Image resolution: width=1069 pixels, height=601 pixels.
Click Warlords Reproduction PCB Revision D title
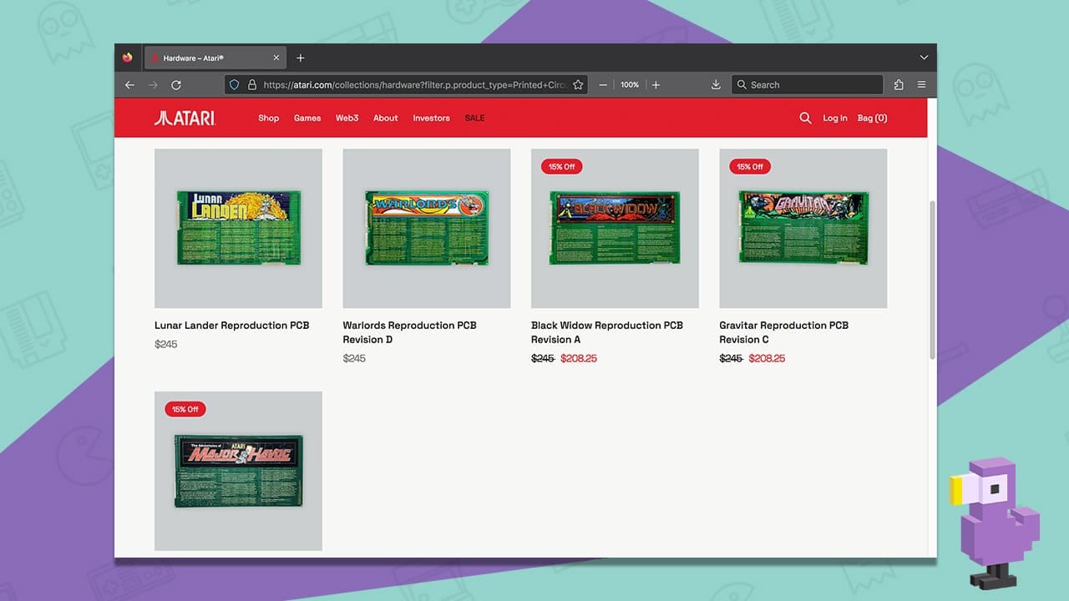point(410,332)
